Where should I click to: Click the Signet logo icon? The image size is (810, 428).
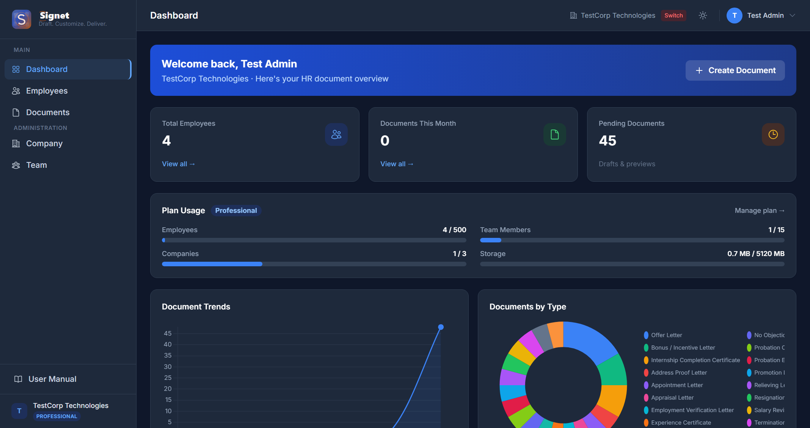(22, 19)
